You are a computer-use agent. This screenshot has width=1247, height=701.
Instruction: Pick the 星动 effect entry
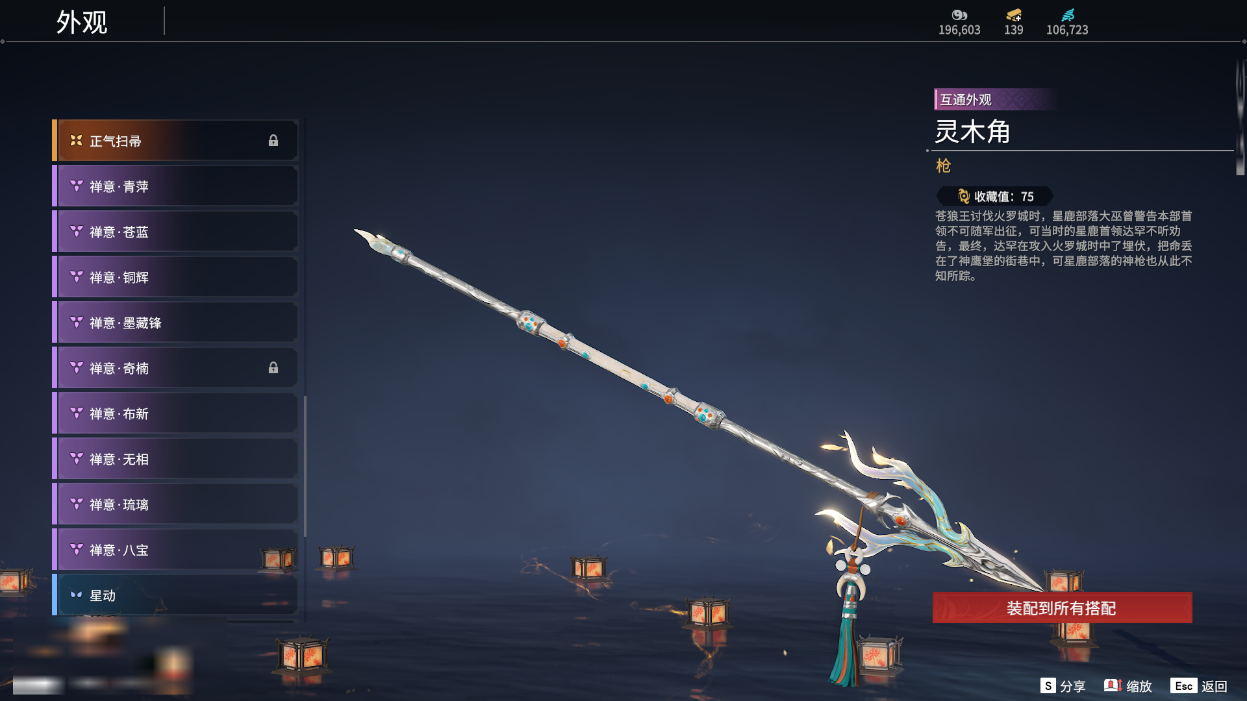175,595
